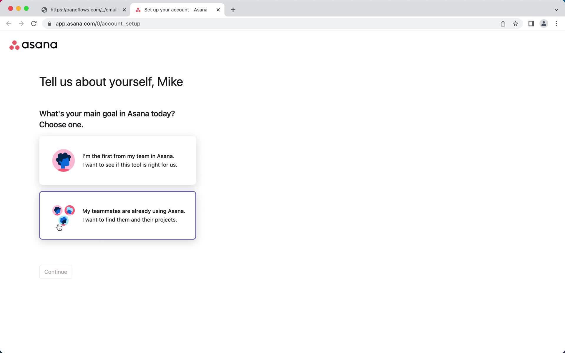Choose the teammates already using Asana card
This screenshot has width=565, height=353.
point(118,215)
